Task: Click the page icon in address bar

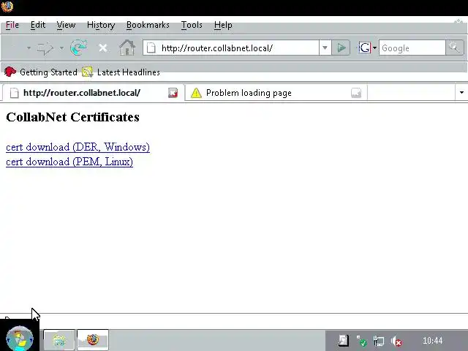Action: (151, 48)
